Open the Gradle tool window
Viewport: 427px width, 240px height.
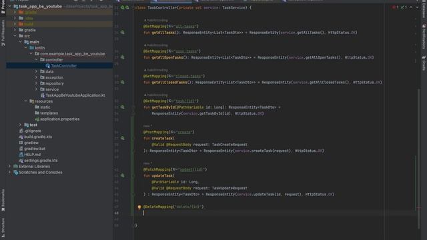tap(424, 63)
